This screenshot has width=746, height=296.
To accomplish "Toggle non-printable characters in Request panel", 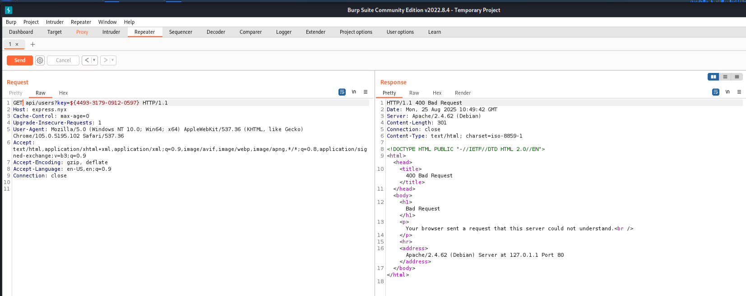I will point(354,92).
